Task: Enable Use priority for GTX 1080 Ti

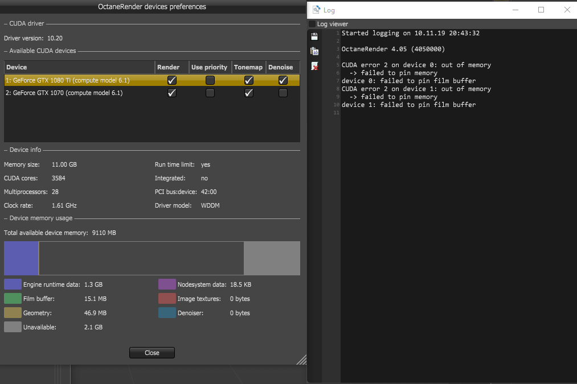Action: [x=210, y=80]
